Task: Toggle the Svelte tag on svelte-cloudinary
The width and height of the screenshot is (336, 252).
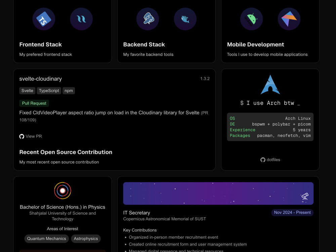Action: point(27,90)
